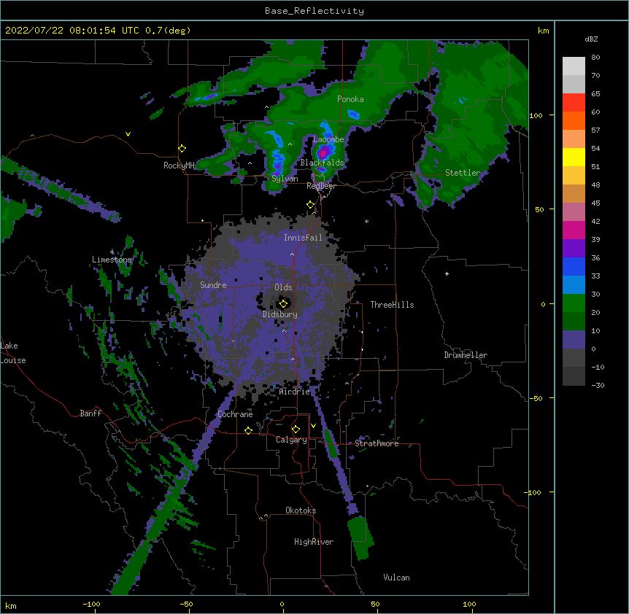629x614 pixels.
Task: Click the Vulcan label
Action: click(396, 578)
